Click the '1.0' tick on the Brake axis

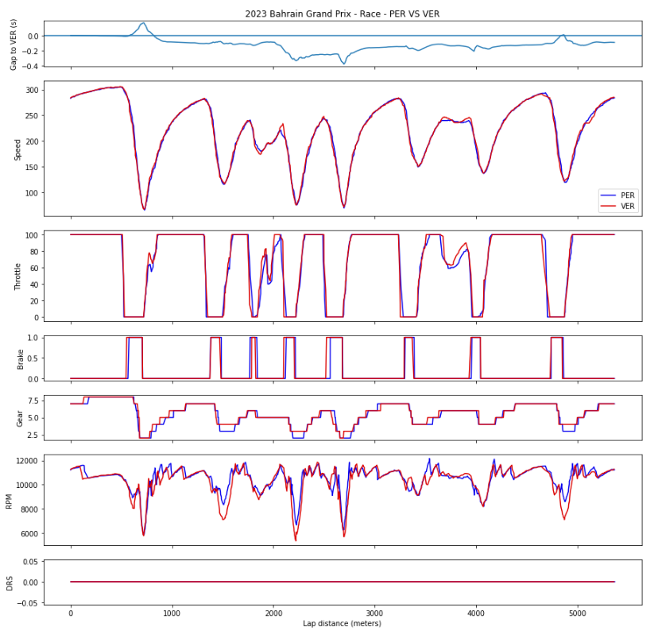point(33,338)
